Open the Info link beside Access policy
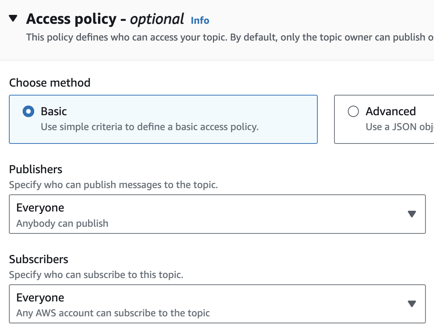 click(200, 20)
